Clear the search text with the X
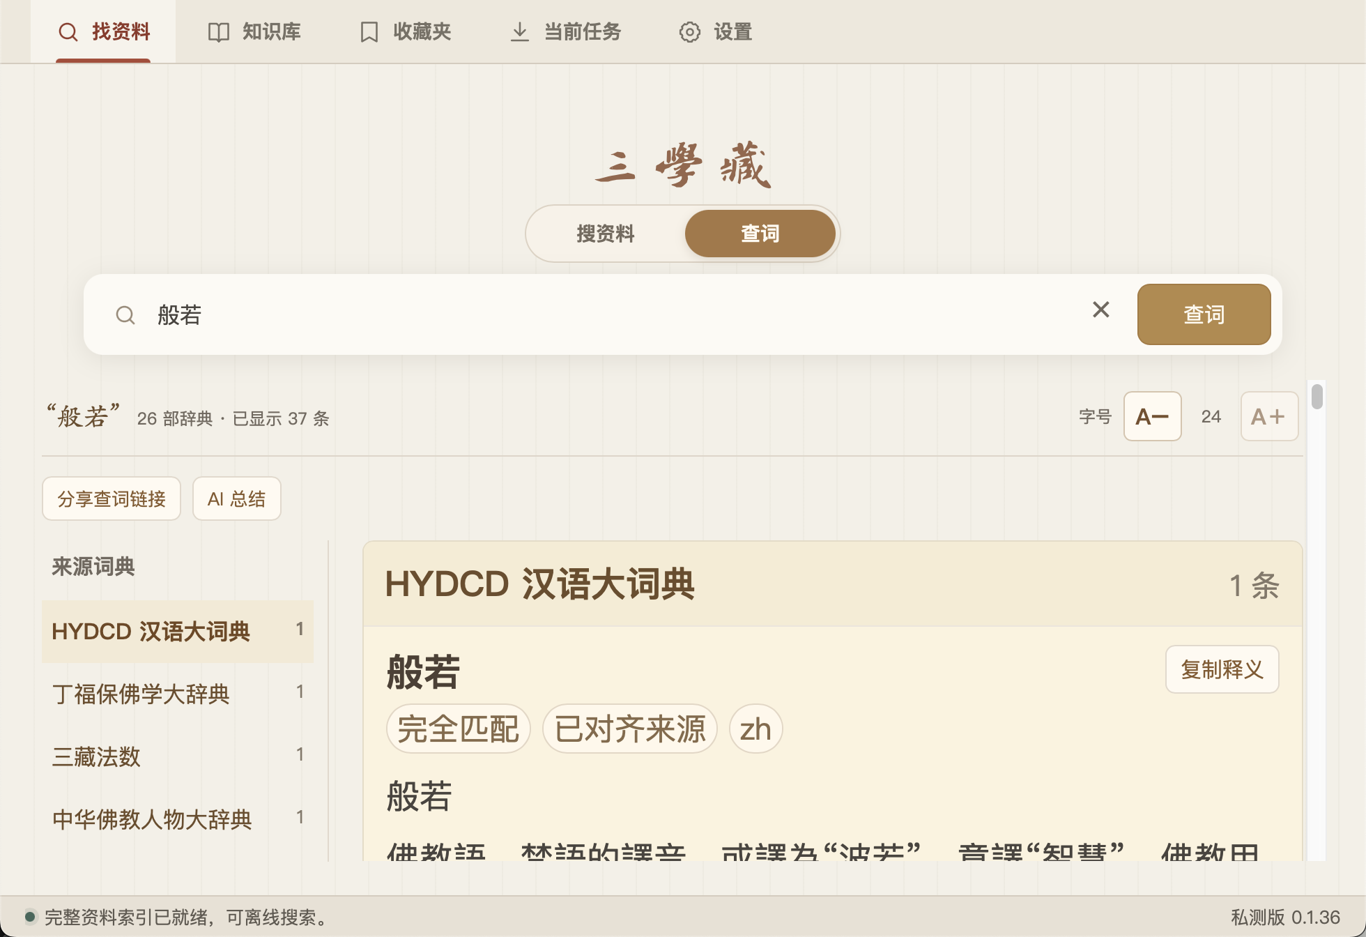 (x=1101, y=310)
